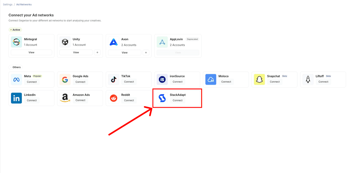Click the AppLovin logo icon
The image size is (354, 173).
pyautogui.click(x=162, y=42)
